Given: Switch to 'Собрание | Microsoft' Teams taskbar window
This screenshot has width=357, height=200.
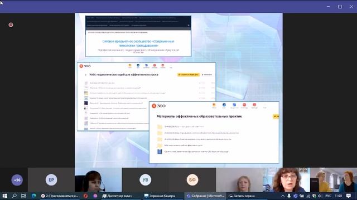Looking at the screenshot, I should [206, 196].
